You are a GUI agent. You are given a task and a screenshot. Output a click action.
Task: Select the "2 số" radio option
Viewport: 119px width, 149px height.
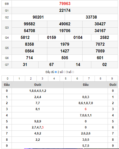[64, 72]
